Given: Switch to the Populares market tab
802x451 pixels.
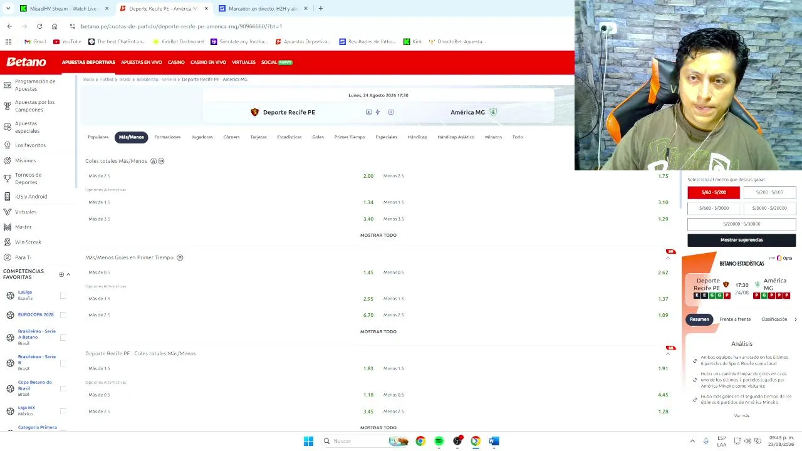Looking at the screenshot, I should (x=98, y=137).
